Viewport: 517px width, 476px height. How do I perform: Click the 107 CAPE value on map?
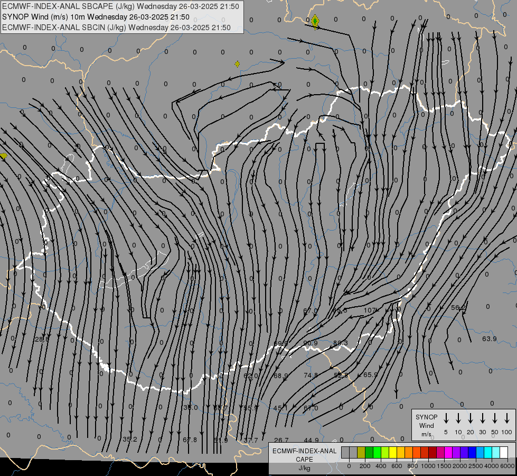pyautogui.click(x=370, y=310)
